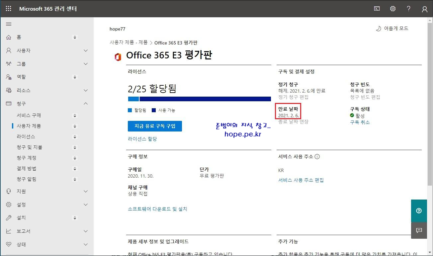Screen dimensions: 433x256
Task: Click the 구독 취소 link
Action: pyautogui.click(x=360, y=122)
